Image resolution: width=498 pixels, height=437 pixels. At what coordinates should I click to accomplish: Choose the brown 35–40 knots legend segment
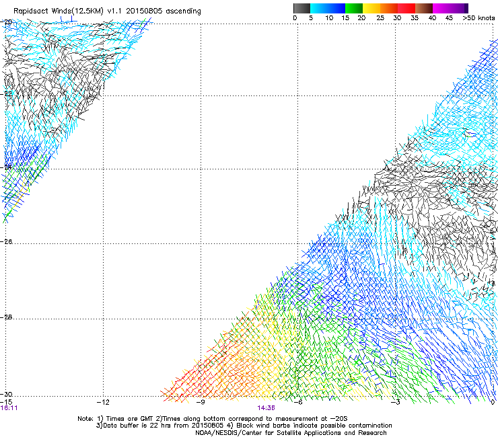point(424,8)
